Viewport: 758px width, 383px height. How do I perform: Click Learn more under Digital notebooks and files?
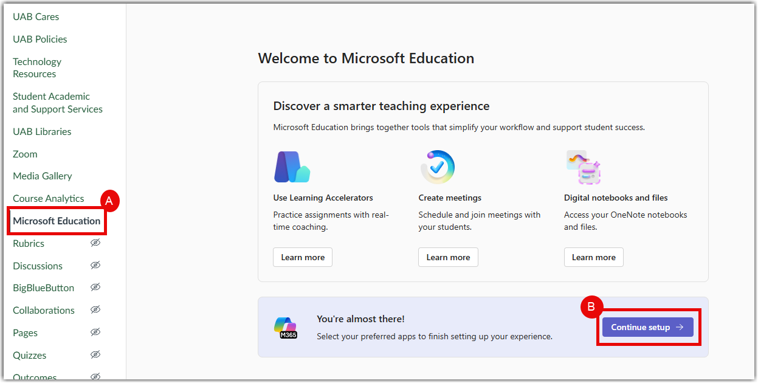click(593, 257)
